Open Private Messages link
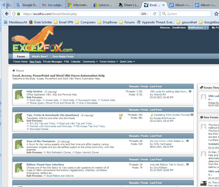The height and width of the screenshot is (187, 219). pyautogui.click(x=52, y=62)
